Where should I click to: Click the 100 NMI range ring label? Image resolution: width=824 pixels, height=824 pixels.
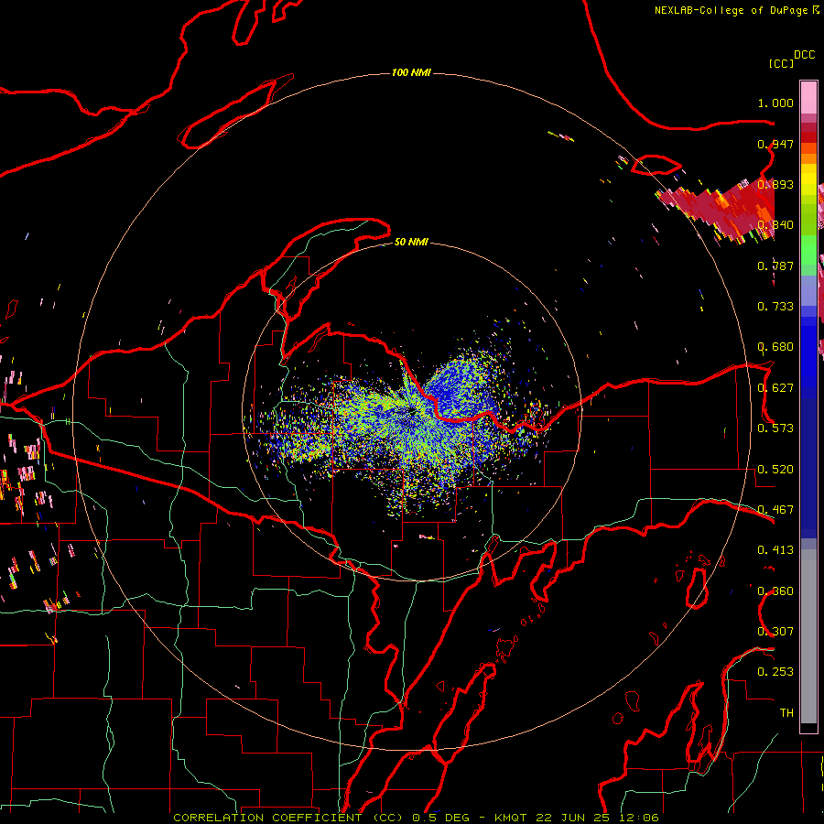411,72
